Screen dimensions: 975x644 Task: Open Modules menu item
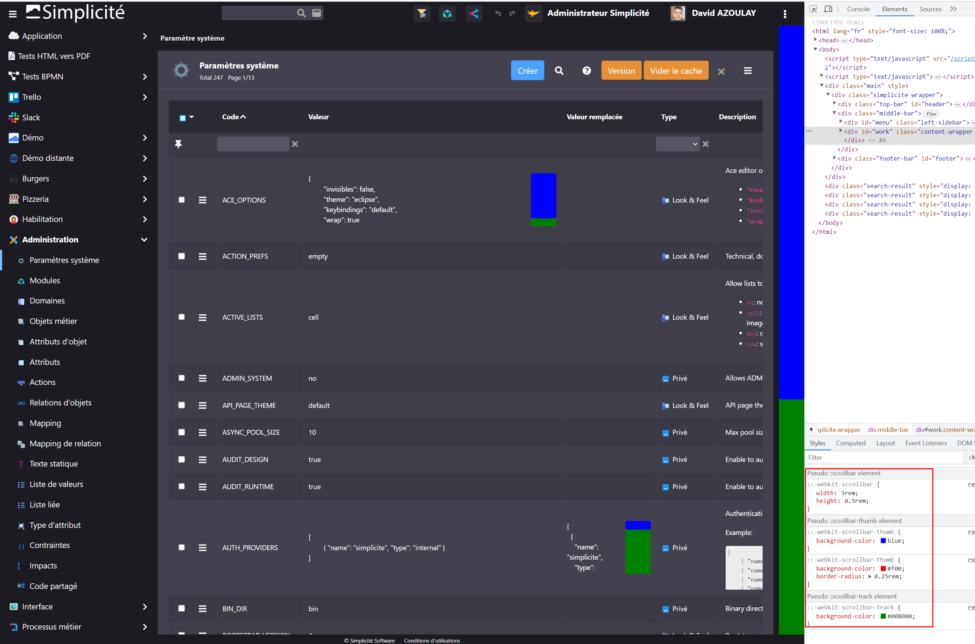pyautogui.click(x=44, y=281)
